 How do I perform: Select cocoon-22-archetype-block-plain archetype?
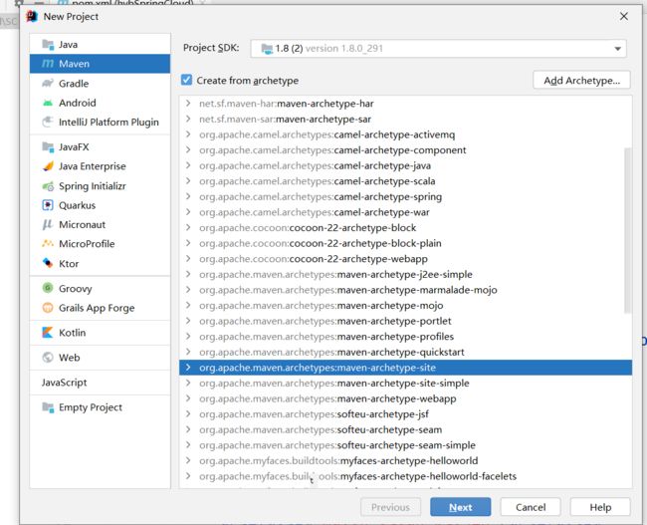coord(405,243)
